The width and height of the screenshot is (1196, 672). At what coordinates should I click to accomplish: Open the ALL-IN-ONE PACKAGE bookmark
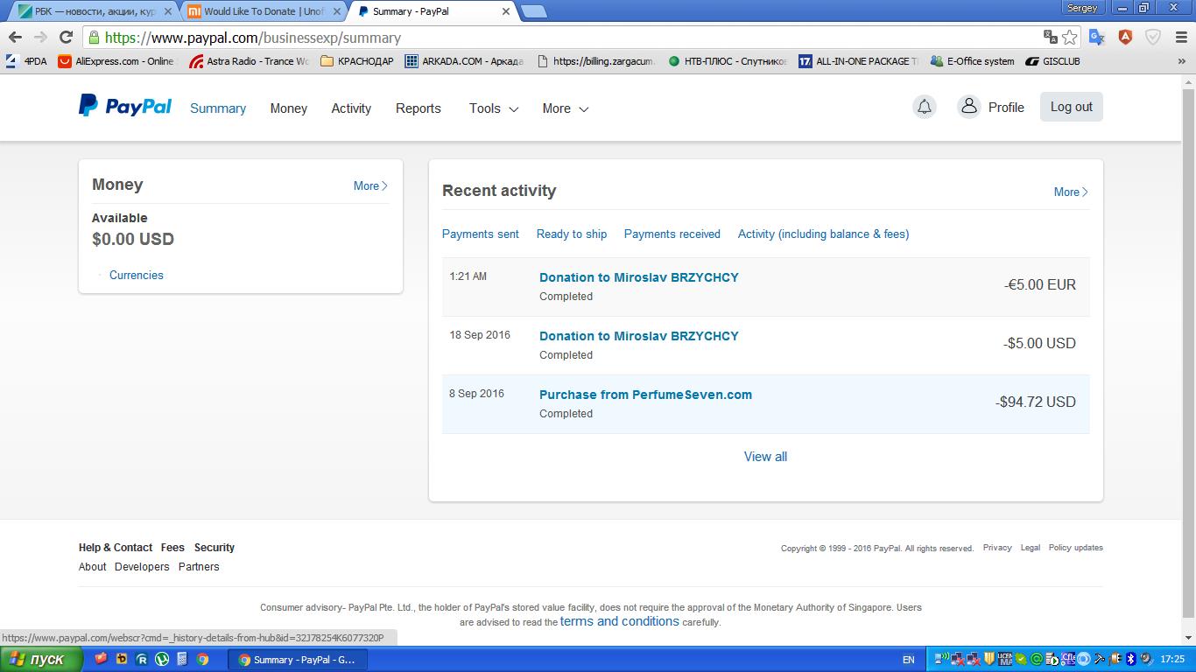[x=859, y=61]
